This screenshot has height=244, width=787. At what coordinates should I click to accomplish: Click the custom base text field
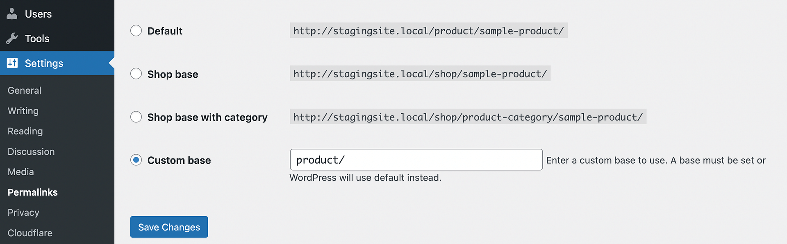[x=416, y=160]
